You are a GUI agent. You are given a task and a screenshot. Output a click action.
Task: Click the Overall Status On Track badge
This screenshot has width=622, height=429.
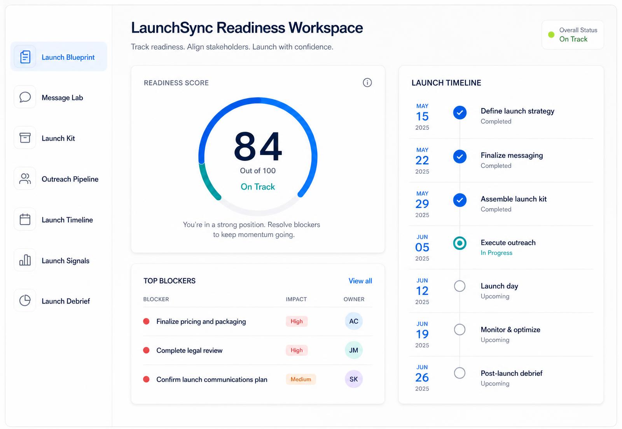tap(573, 35)
